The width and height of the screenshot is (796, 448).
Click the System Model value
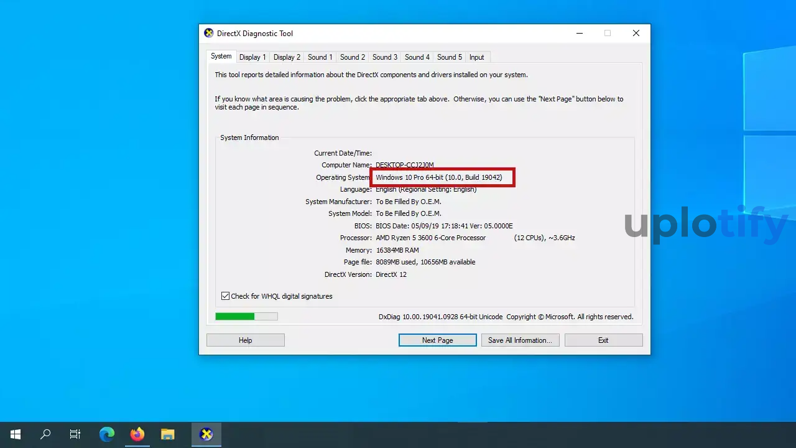pyautogui.click(x=409, y=213)
